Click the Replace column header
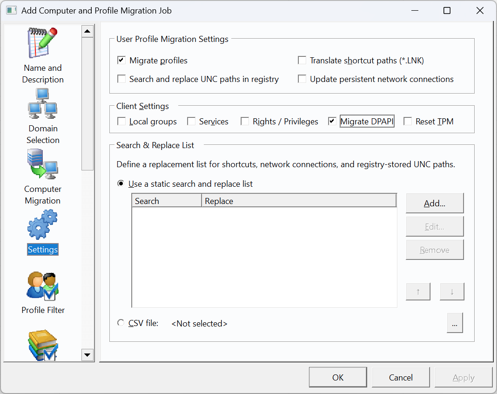Screen dimensions: 497x394 tap(299, 201)
